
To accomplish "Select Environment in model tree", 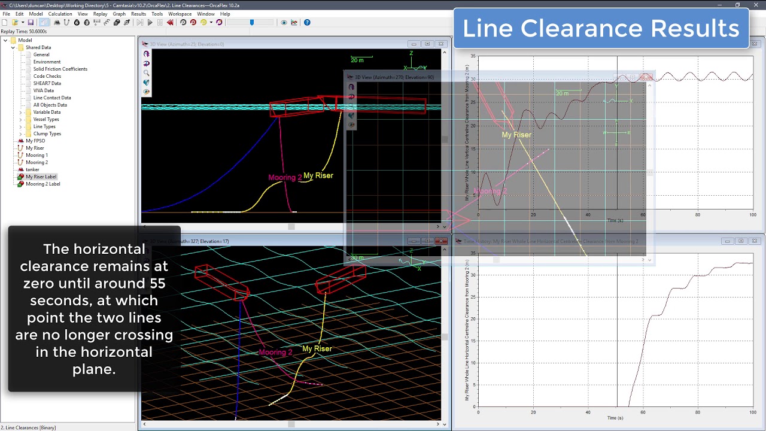I will [x=47, y=62].
